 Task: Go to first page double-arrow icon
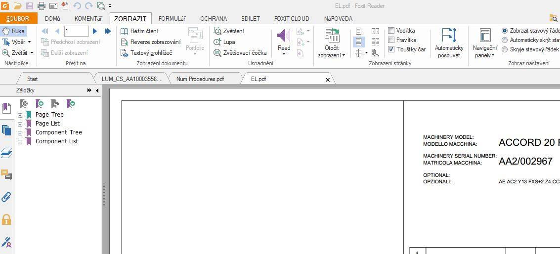coord(45,31)
